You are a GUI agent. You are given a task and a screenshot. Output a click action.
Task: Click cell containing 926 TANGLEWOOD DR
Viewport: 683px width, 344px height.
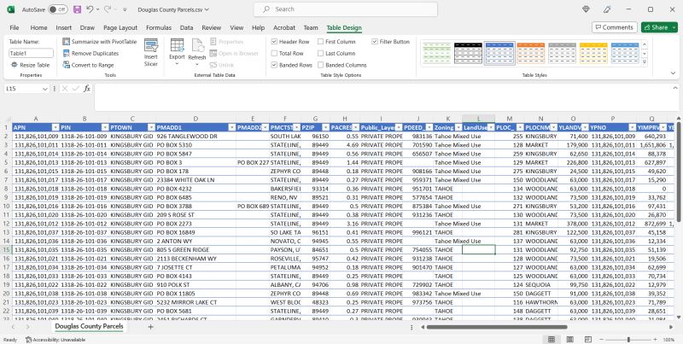(x=196, y=137)
